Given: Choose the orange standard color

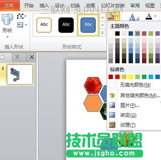Looking at the screenshot, I should 124,77.
